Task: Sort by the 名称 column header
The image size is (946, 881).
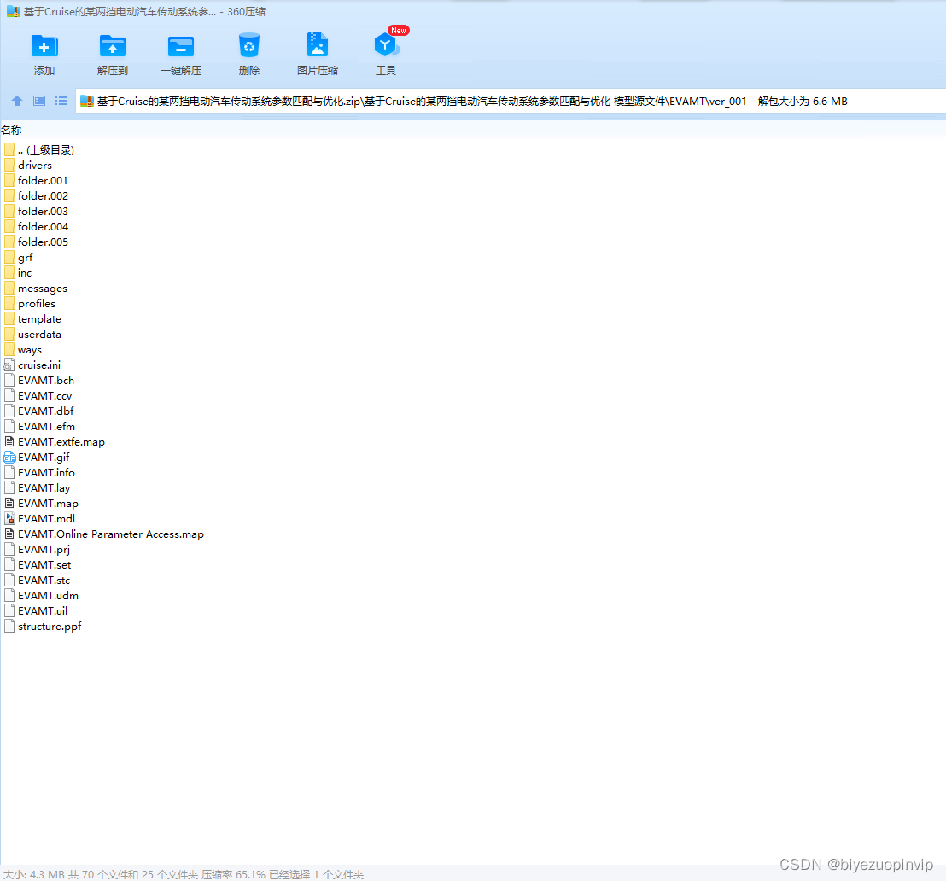Action: (11, 131)
